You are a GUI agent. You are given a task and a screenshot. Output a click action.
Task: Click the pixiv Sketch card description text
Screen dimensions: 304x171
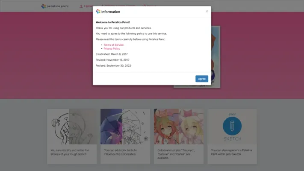[x=232, y=152]
